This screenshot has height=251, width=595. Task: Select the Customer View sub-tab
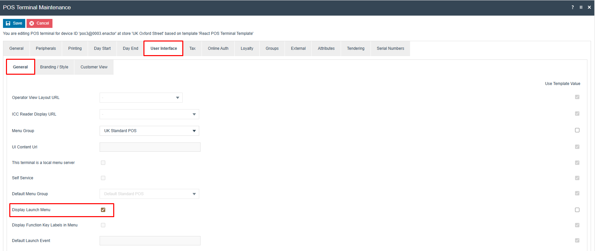pyautogui.click(x=94, y=67)
